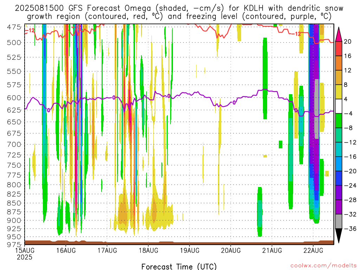
Task: Click the 20 value on color scale
Action: point(348,41)
